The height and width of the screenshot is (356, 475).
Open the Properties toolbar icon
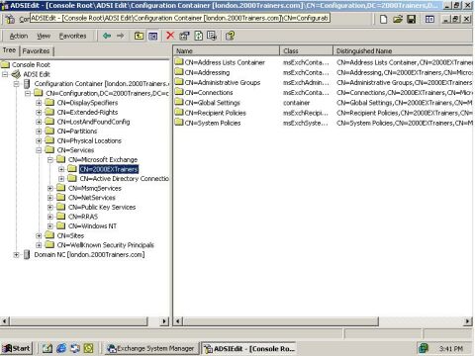(x=184, y=36)
